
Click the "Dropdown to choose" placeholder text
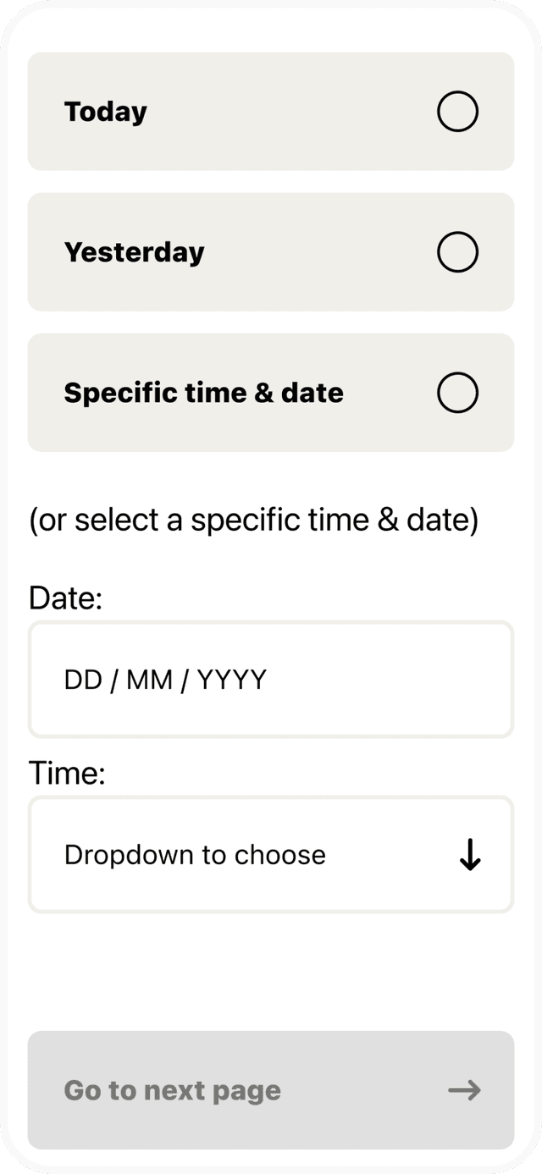pyautogui.click(x=195, y=855)
